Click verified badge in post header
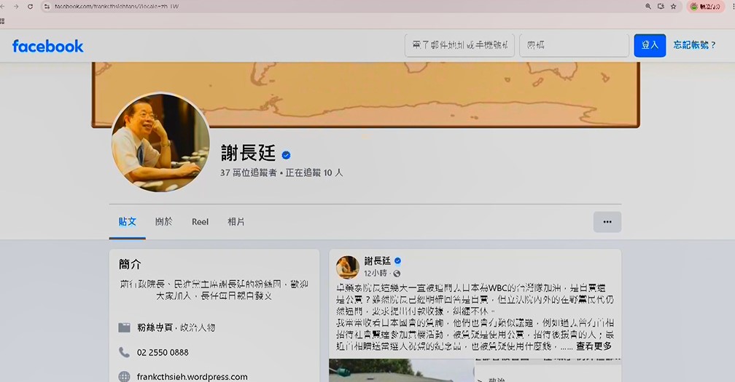Viewport: 735px width, 382px height. (397, 261)
